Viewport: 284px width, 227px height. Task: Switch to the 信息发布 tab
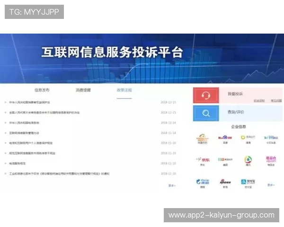click(42, 90)
